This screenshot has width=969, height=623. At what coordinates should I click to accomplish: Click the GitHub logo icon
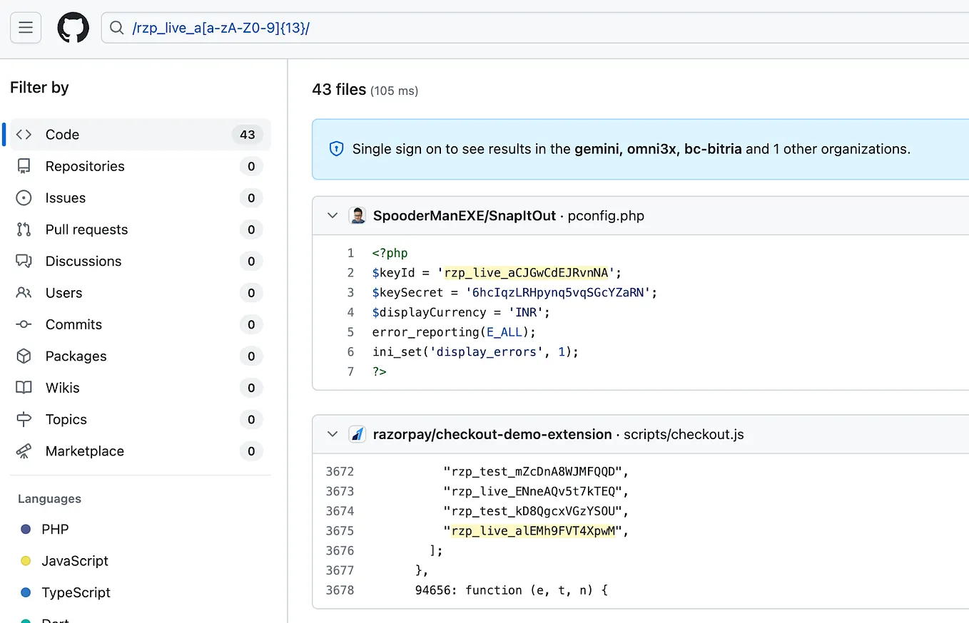(x=73, y=28)
